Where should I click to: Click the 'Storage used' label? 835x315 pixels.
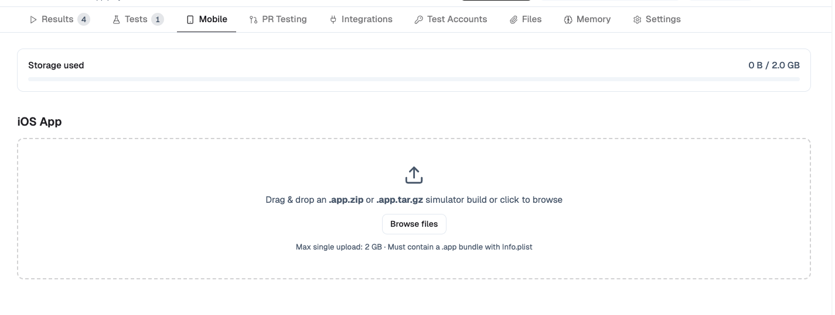tap(56, 65)
